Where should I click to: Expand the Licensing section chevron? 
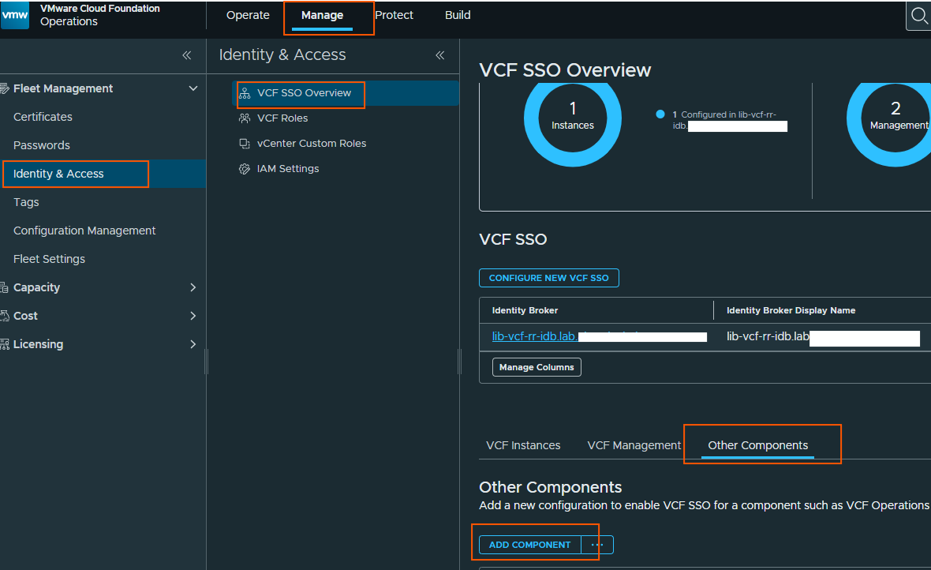click(193, 345)
